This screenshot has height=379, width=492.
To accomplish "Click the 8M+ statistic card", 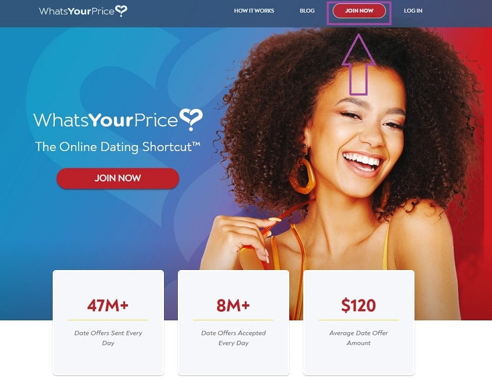I will [x=233, y=323].
